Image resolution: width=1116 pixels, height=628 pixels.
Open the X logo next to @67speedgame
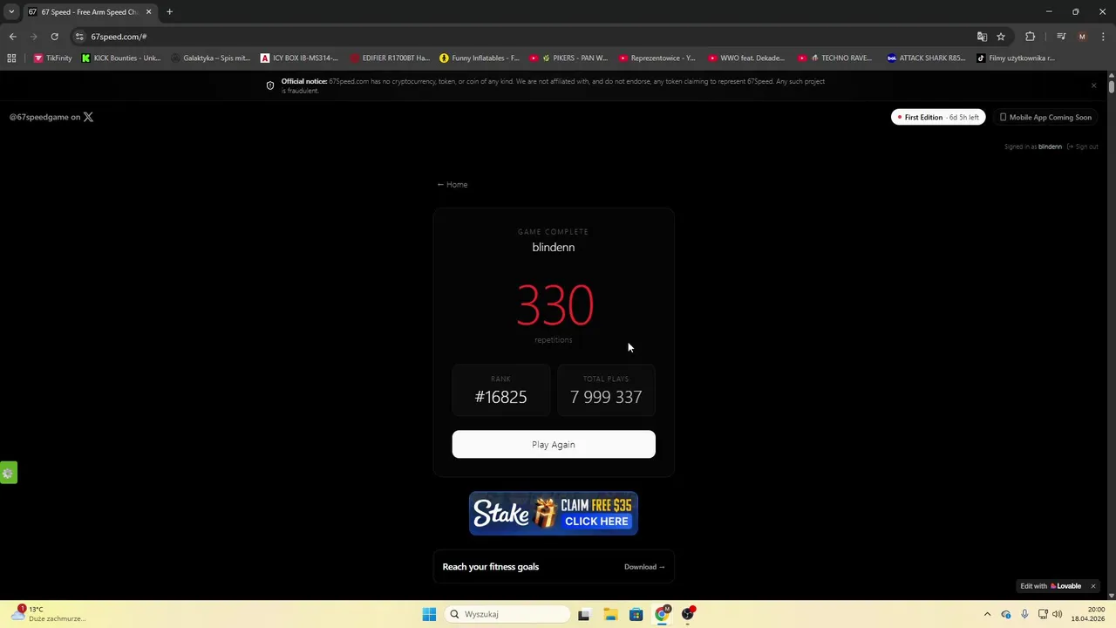[x=88, y=117]
